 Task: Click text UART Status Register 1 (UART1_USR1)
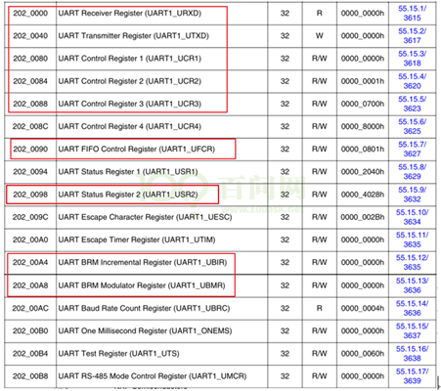click(x=128, y=172)
